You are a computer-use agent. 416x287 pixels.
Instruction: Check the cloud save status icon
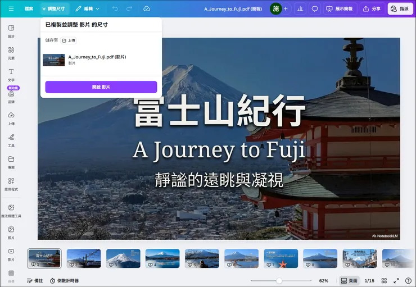click(147, 9)
